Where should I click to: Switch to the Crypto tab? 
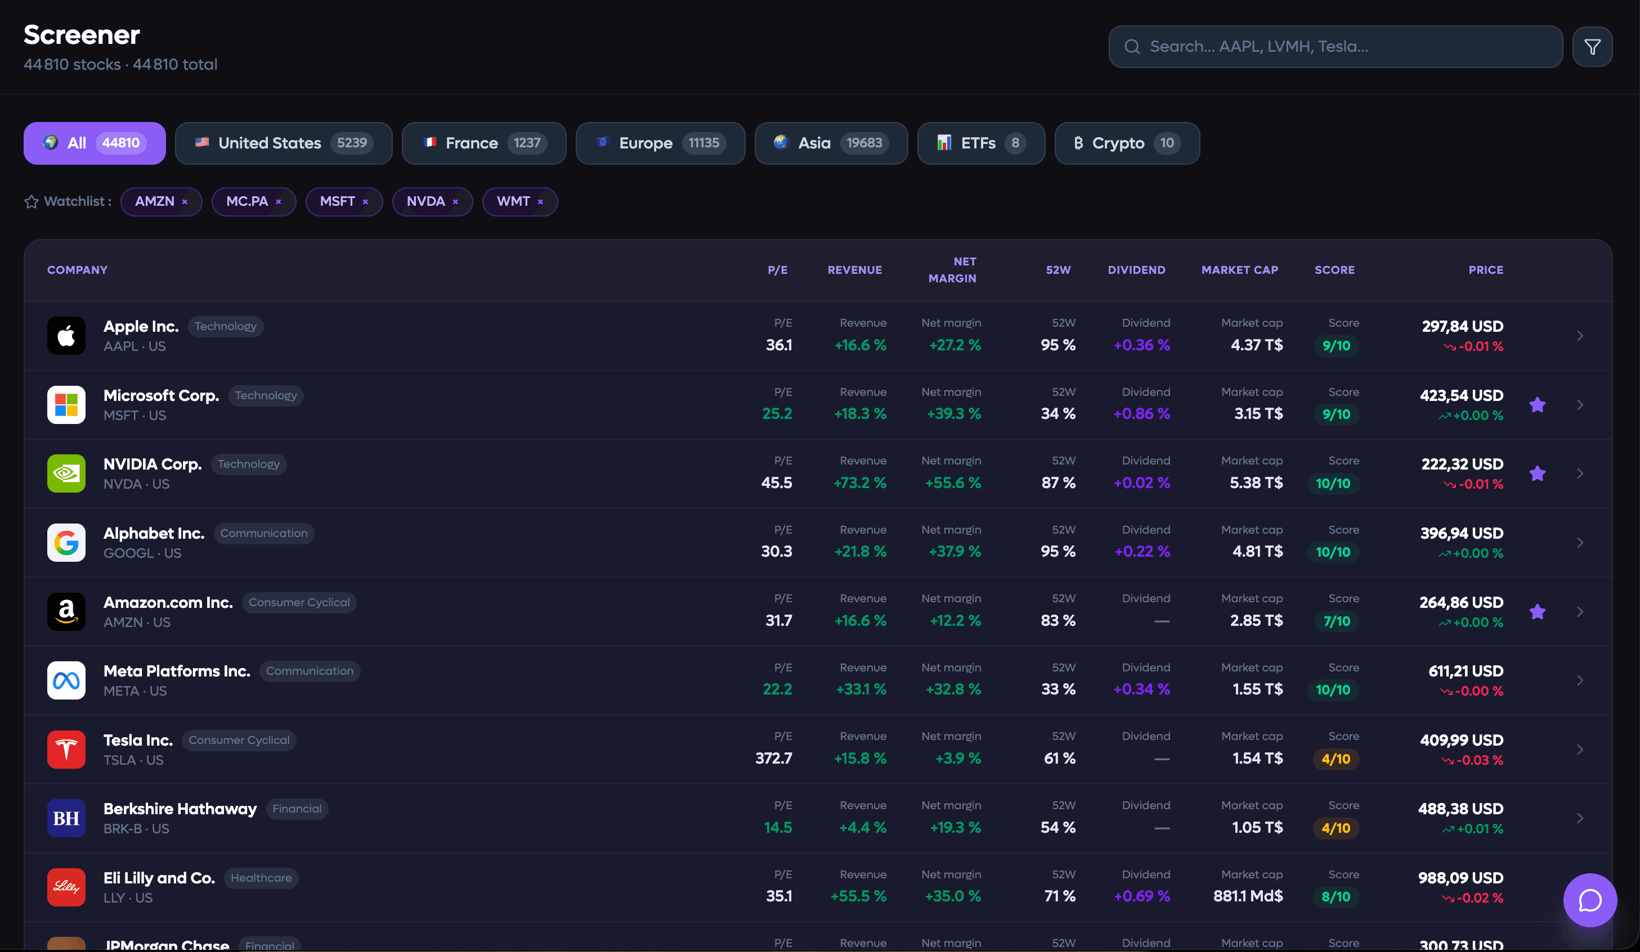click(x=1127, y=143)
